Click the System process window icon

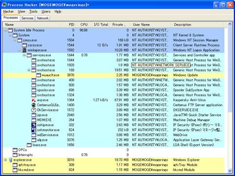(15, 35)
